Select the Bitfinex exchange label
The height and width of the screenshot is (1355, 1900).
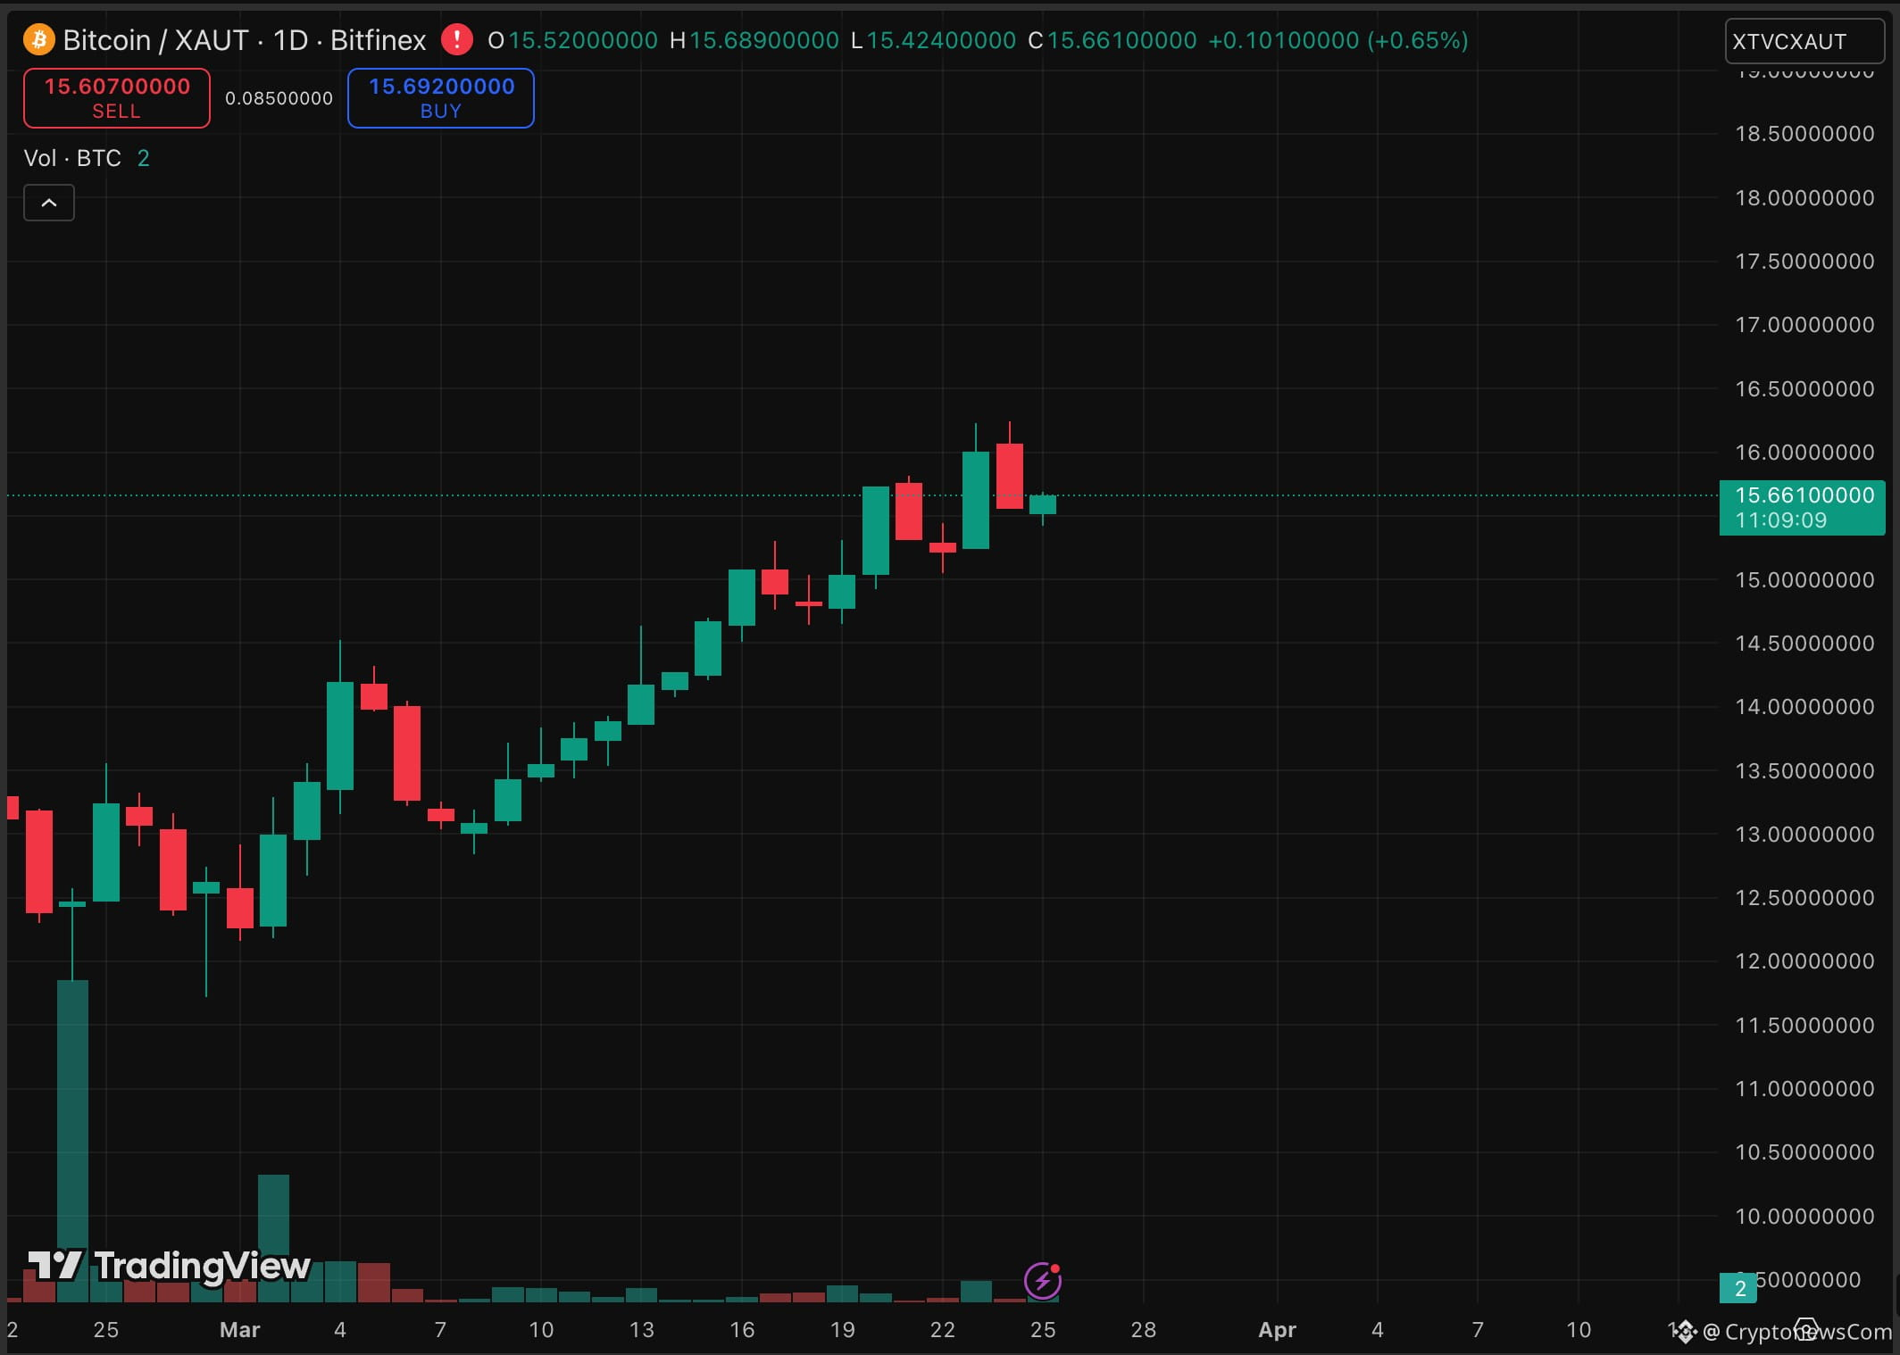(377, 39)
